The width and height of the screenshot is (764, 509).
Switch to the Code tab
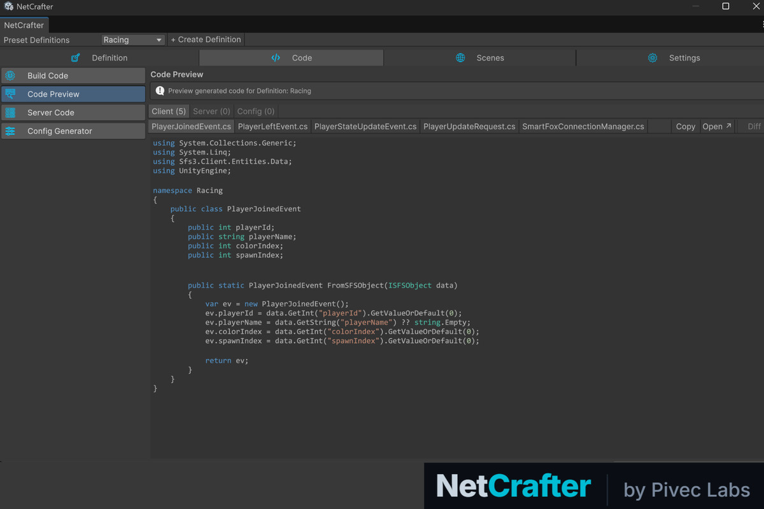(292, 58)
